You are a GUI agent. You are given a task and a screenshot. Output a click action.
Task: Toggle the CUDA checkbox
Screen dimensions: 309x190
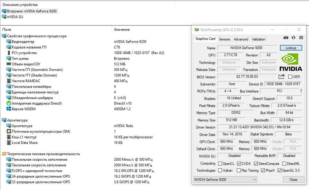(239, 164)
